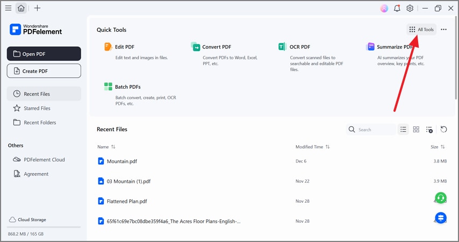Click the 3.9 MB file size
The width and height of the screenshot is (459, 242).
[x=440, y=181]
